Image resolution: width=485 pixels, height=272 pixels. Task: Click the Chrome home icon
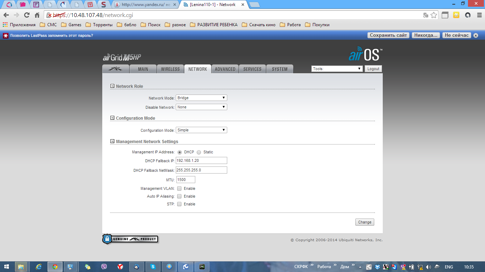pyautogui.click(x=37, y=15)
